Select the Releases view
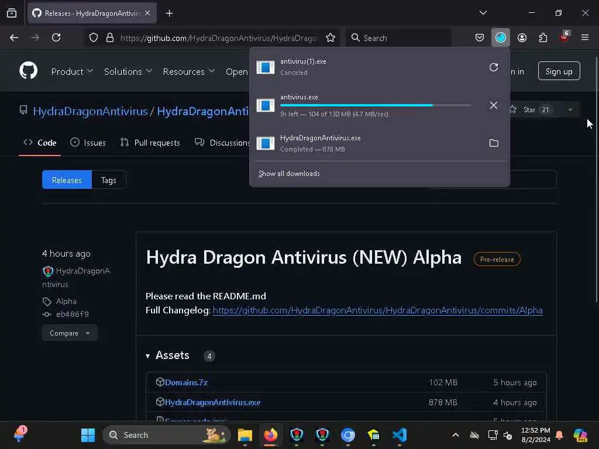Viewport: 599px width, 449px height. click(x=67, y=180)
